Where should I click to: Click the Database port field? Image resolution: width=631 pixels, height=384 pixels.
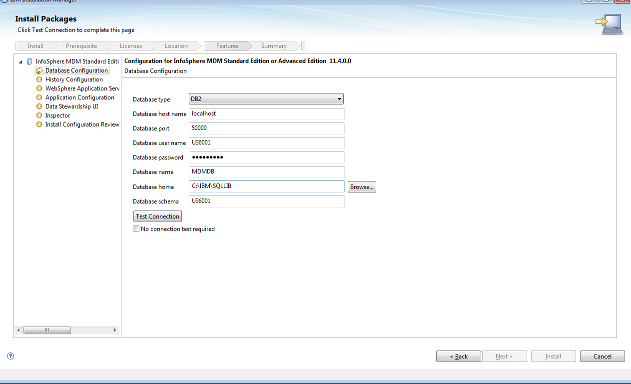click(x=267, y=128)
